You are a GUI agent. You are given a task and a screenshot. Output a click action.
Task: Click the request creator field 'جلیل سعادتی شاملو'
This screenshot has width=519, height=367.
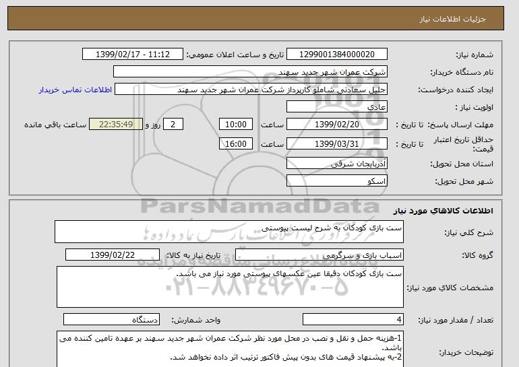click(251, 90)
